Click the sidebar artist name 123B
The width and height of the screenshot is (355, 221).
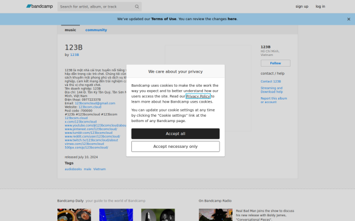point(266,47)
